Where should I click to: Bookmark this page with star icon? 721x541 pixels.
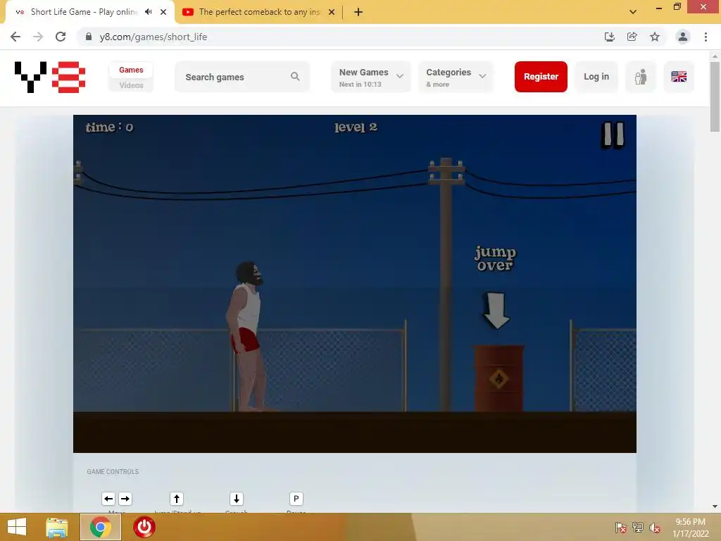click(655, 37)
